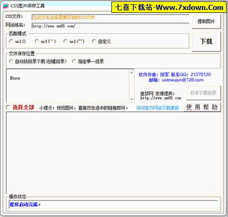This screenshot has width=228, height=217.
Task: Click the list scrollbar track beside None
Action: 131,86
